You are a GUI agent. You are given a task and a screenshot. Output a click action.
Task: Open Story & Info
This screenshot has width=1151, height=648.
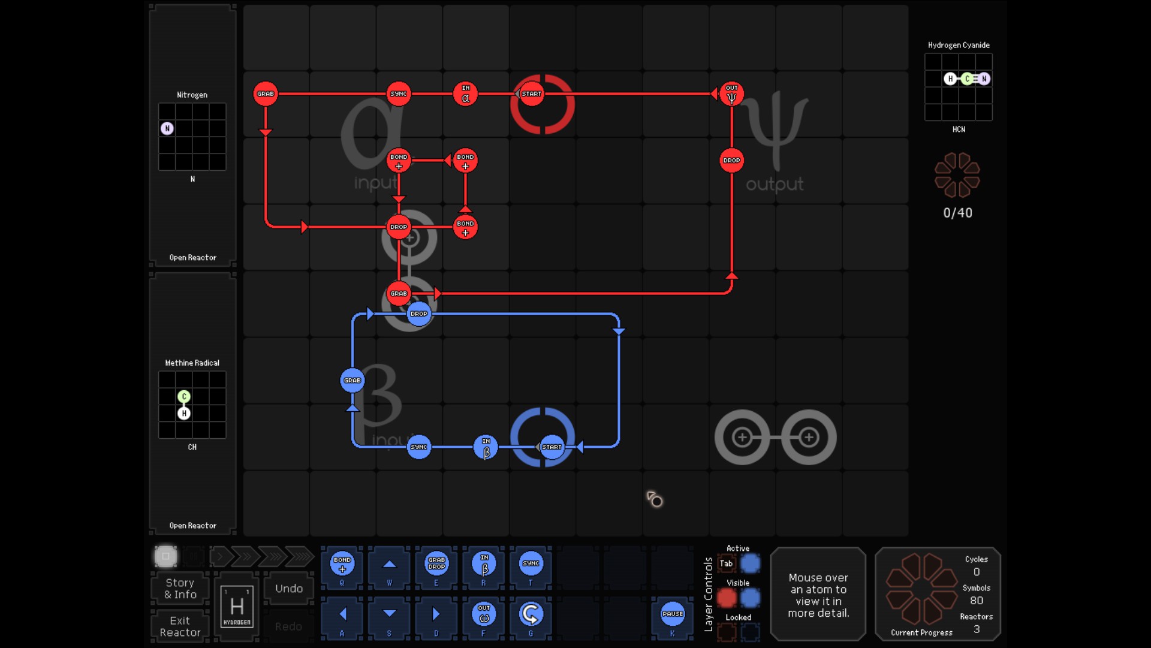coord(180,589)
